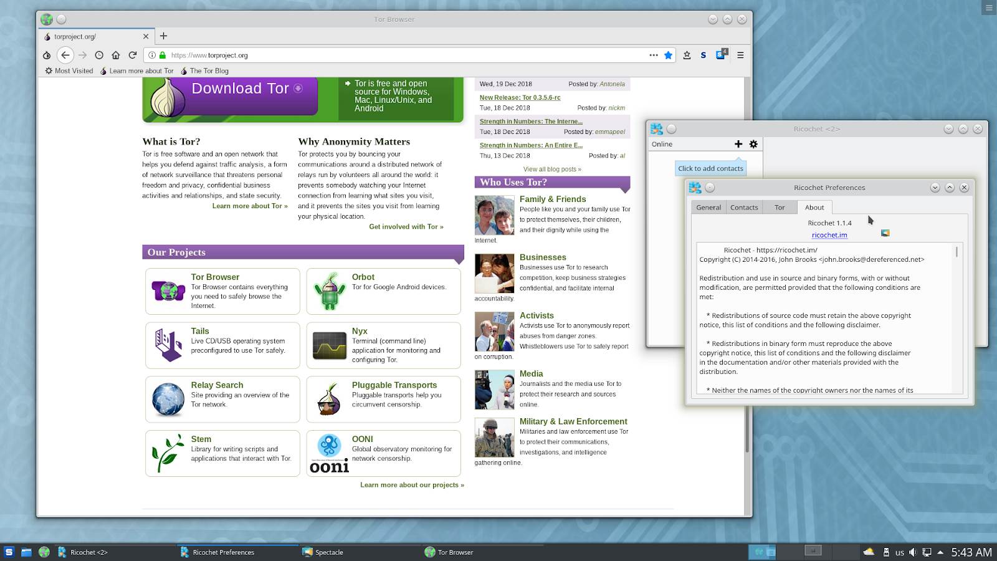997x561 pixels.
Task: Switch to the General preferences tab
Action: [x=708, y=208]
